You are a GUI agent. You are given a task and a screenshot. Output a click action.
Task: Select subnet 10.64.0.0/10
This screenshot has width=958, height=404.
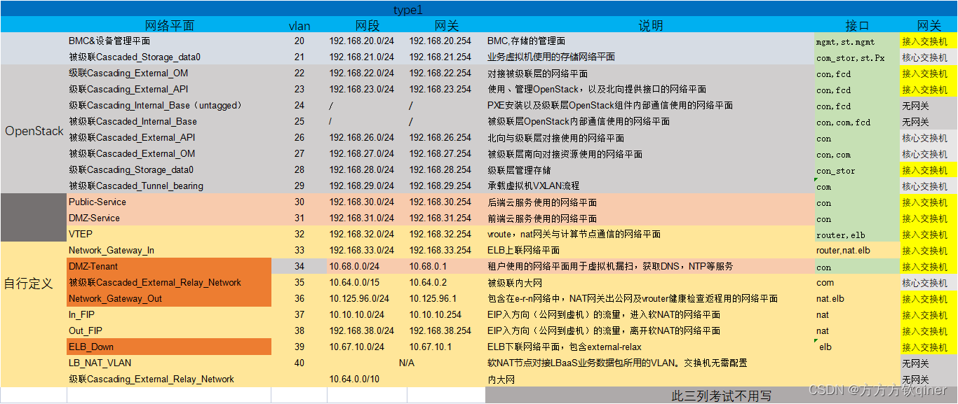(367, 379)
